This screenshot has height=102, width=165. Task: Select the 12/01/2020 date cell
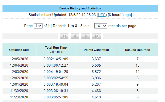pyautogui.click(x=19, y=84)
